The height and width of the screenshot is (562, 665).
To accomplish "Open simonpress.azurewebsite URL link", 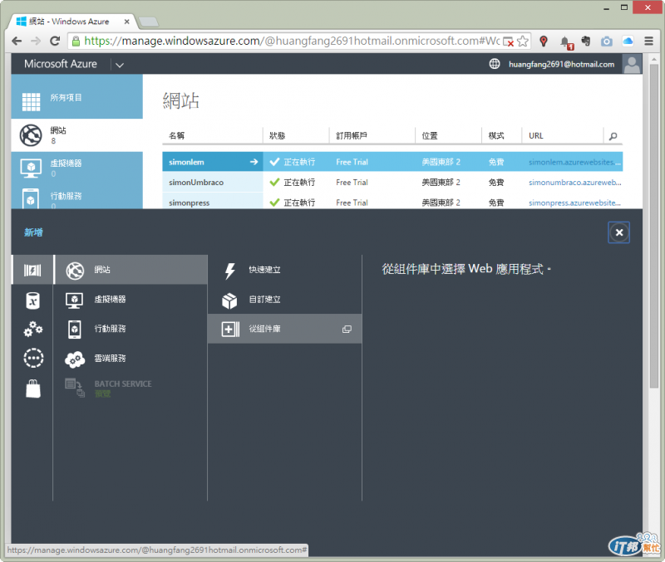I will click(574, 203).
